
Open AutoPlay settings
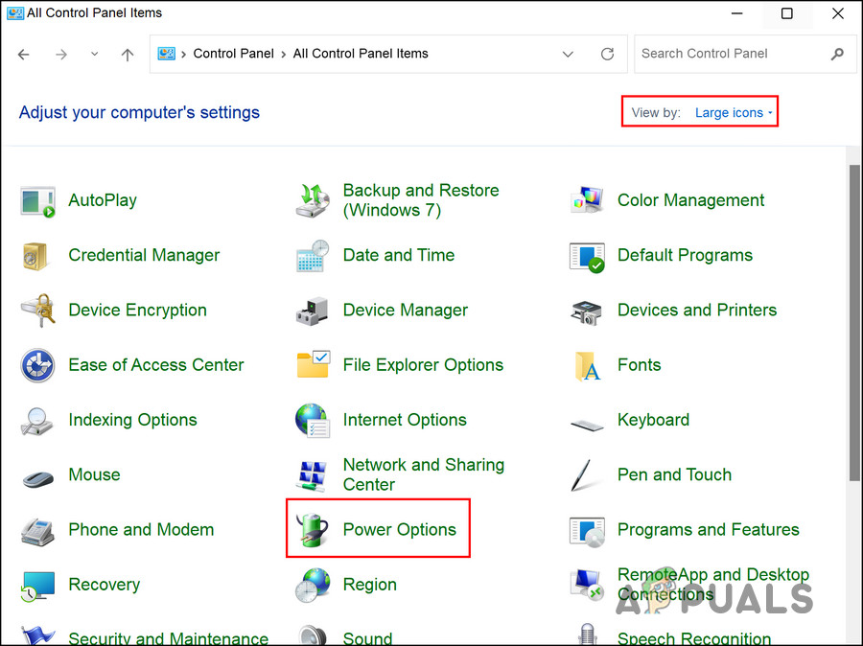click(103, 200)
